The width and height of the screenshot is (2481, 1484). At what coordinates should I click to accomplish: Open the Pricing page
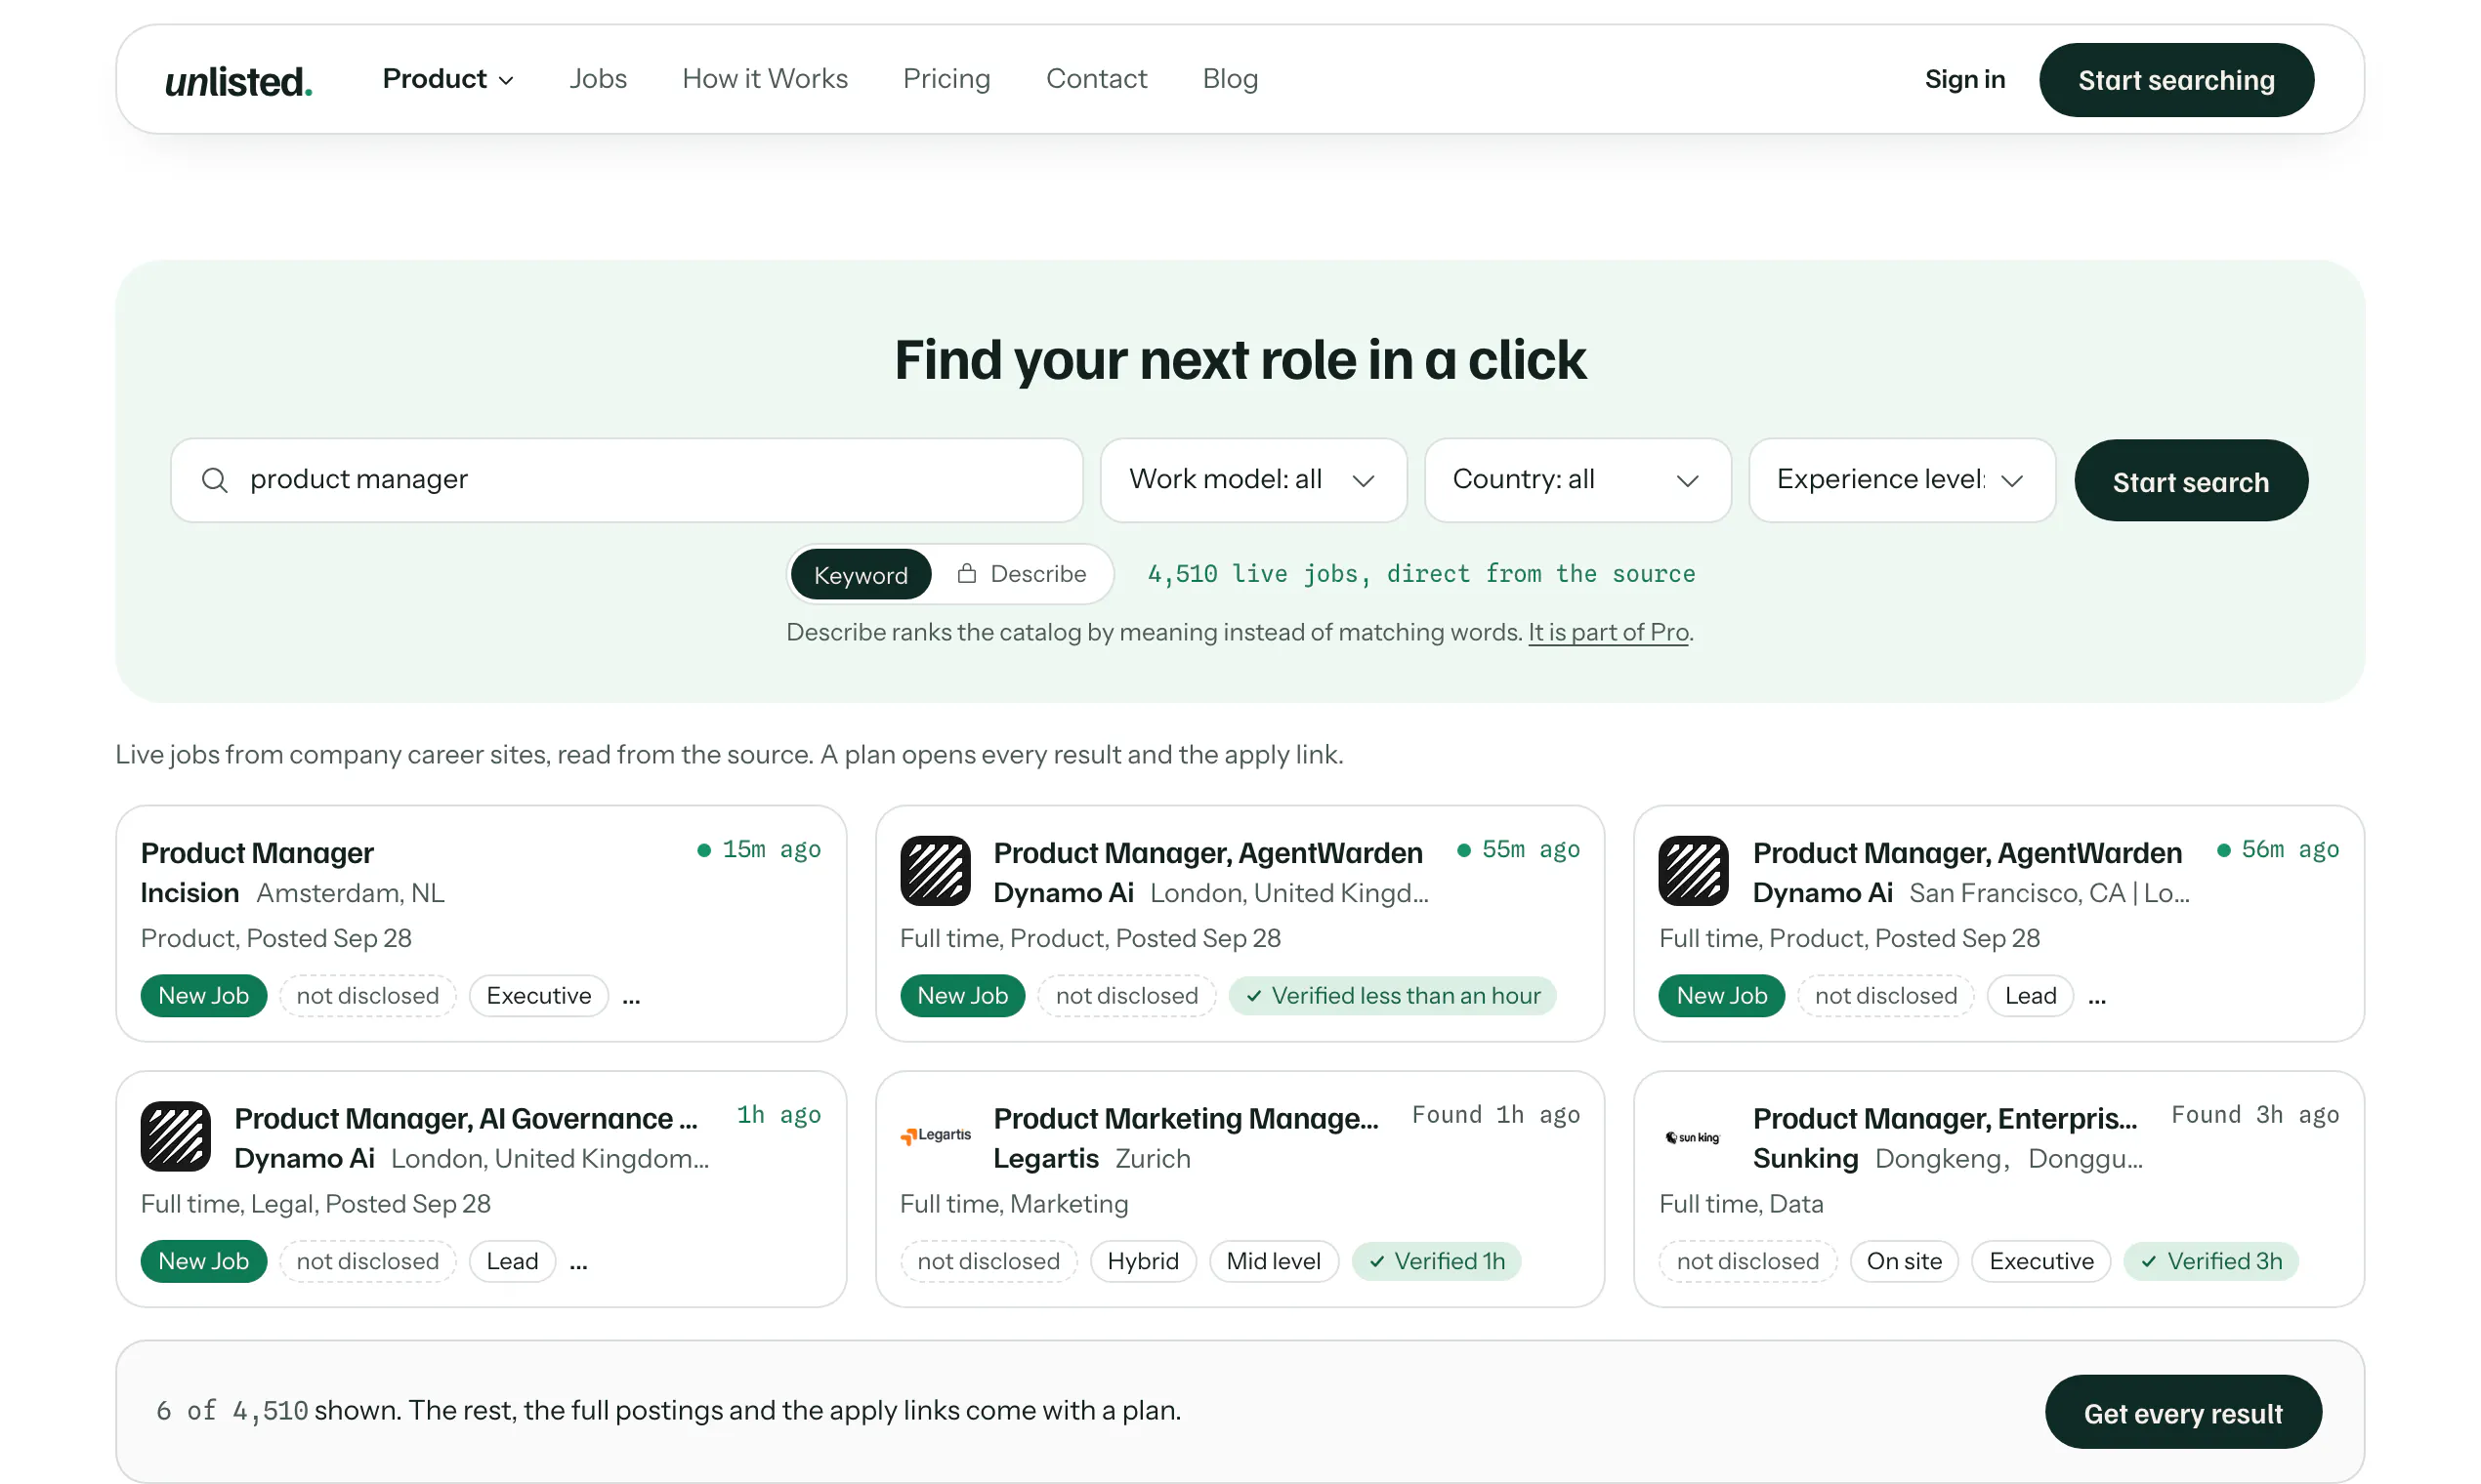946,79
